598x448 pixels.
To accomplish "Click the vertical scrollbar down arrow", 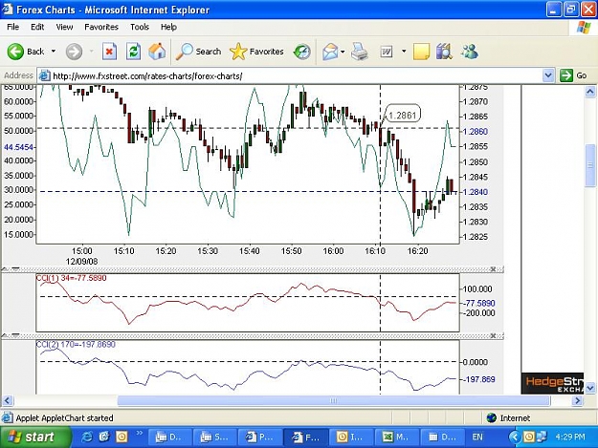I will (590, 388).
